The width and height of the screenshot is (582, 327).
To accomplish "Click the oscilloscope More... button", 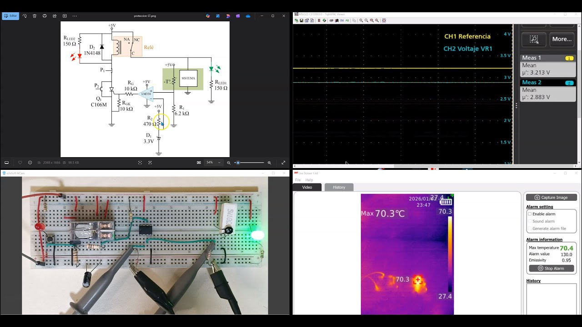I will pyautogui.click(x=562, y=39).
